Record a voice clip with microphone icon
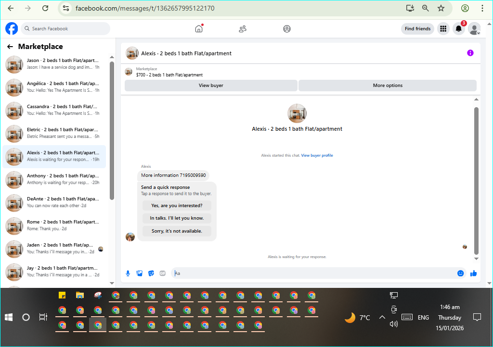This screenshot has height=347, width=493. point(128,273)
